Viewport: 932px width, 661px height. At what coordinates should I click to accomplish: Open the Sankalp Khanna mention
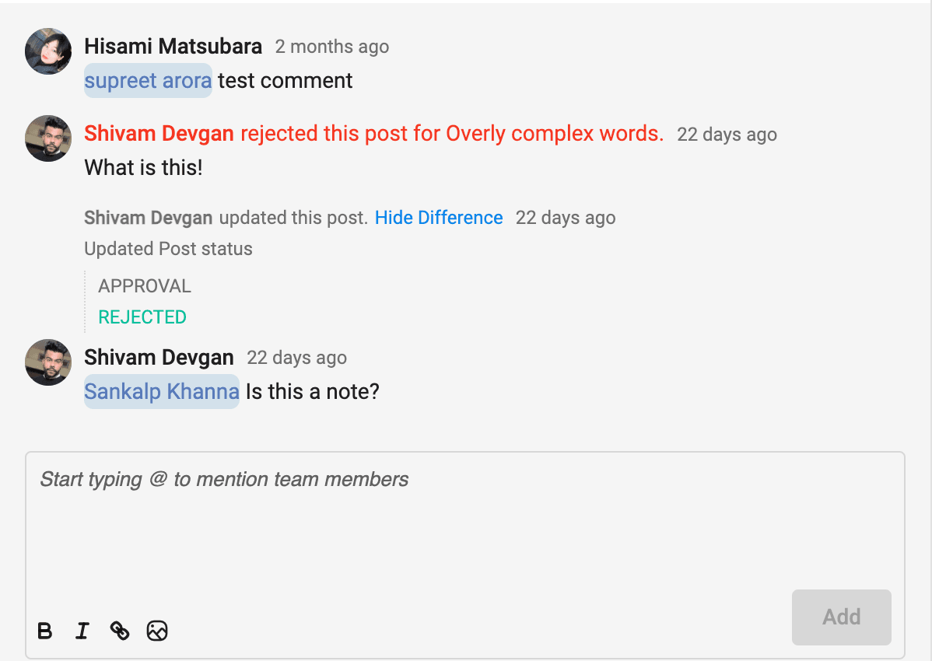pyautogui.click(x=161, y=391)
